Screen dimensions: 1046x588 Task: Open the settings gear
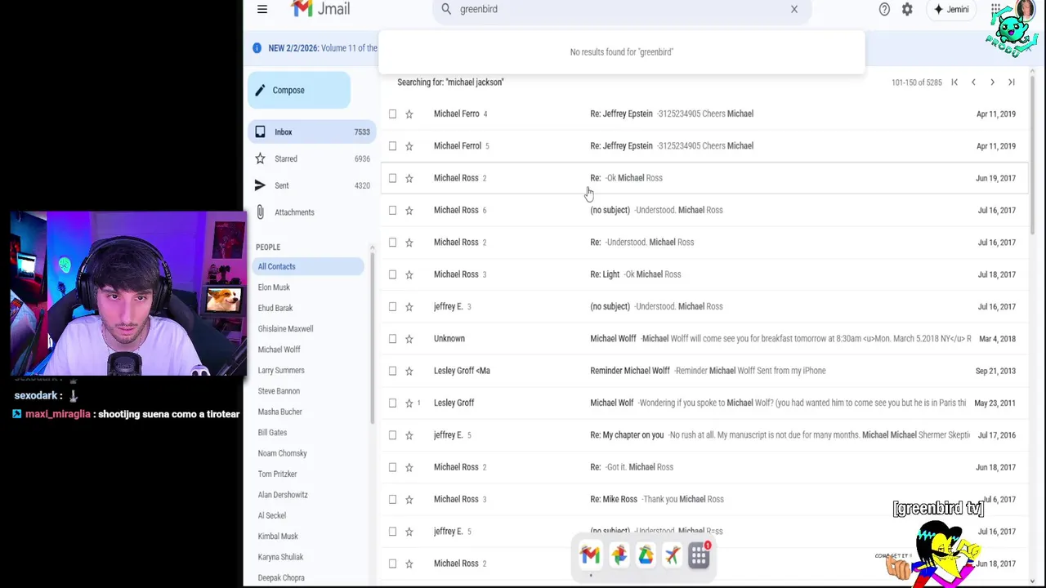point(907,9)
